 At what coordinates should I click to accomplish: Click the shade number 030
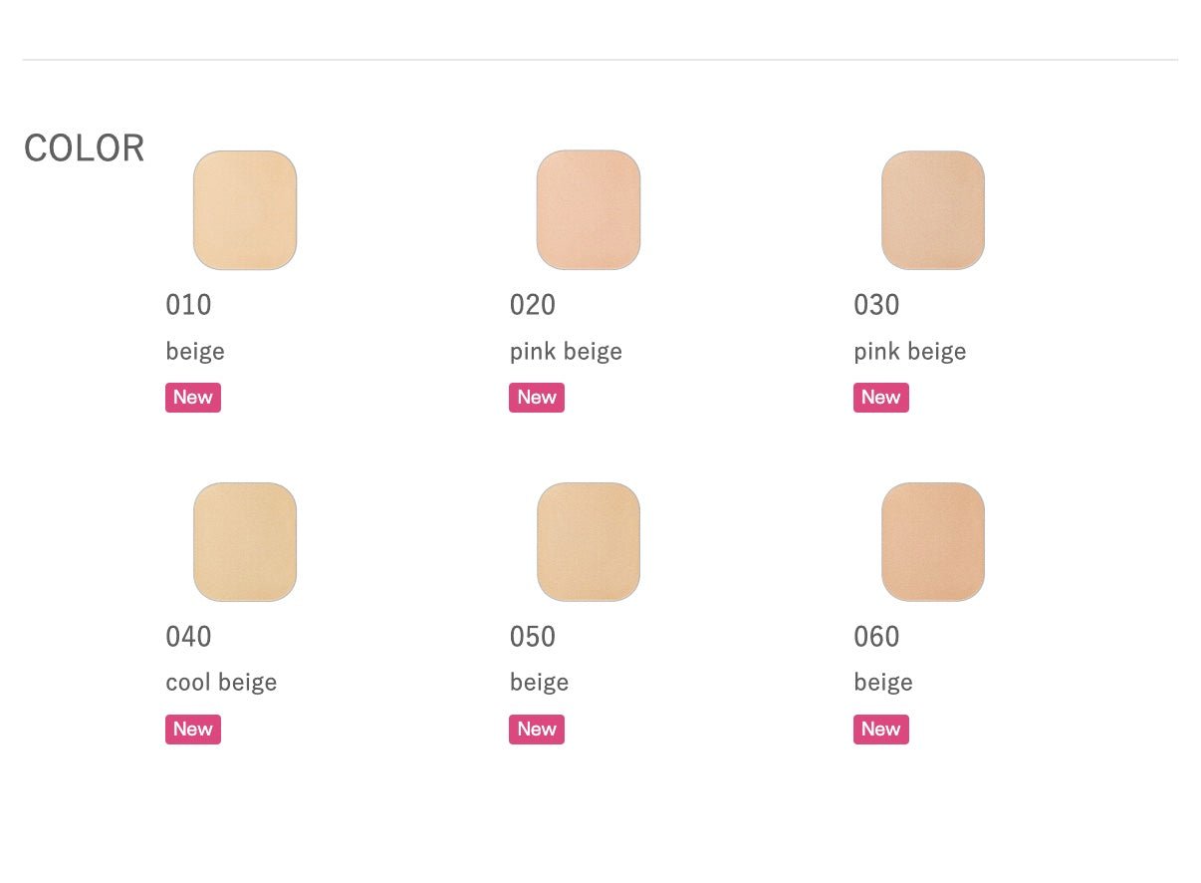coord(877,305)
